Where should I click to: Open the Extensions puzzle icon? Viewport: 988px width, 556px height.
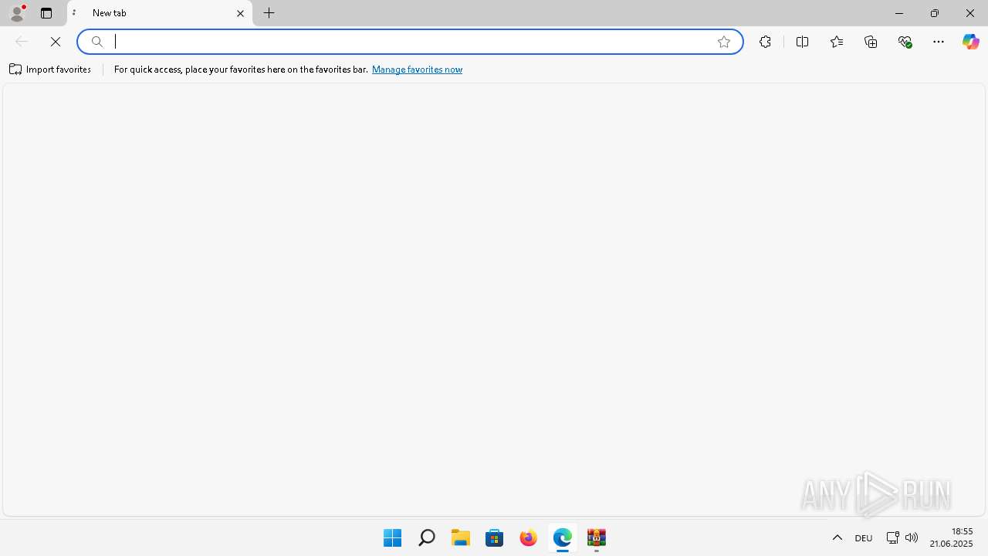point(765,42)
